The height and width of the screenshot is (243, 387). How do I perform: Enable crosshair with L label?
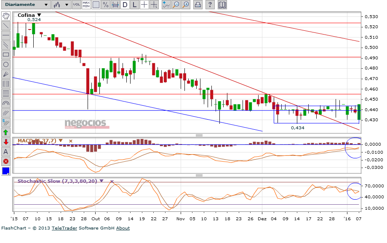point(154,5)
